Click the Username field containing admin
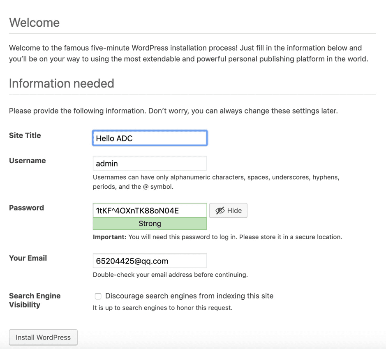 coord(150,163)
